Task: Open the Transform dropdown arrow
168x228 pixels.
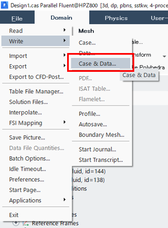Action: pos(164,56)
